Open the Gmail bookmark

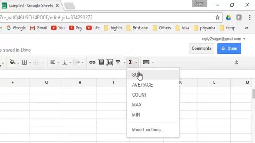39,28
